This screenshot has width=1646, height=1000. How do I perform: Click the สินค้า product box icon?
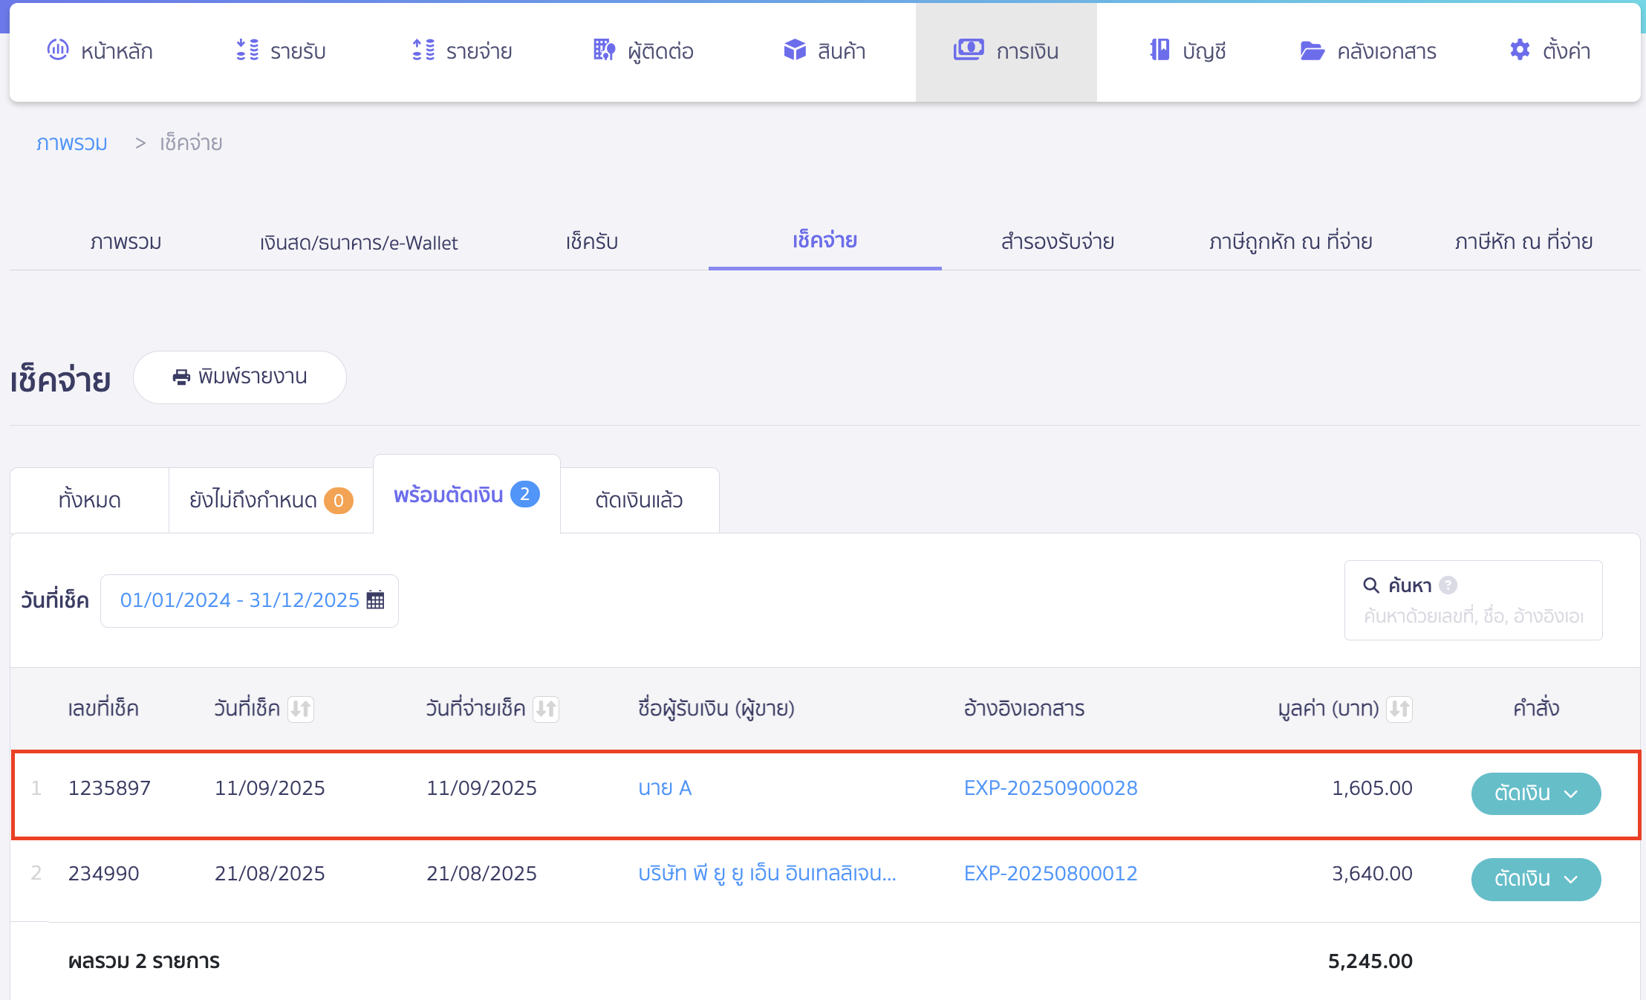(795, 50)
